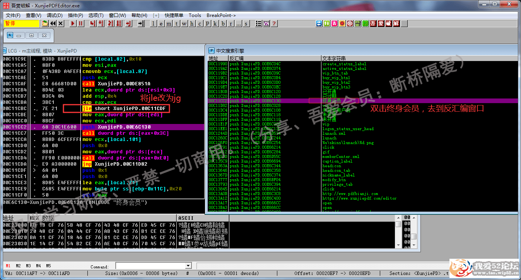Open the Log window with the l button
521x280 pixels.
[154, 24]
